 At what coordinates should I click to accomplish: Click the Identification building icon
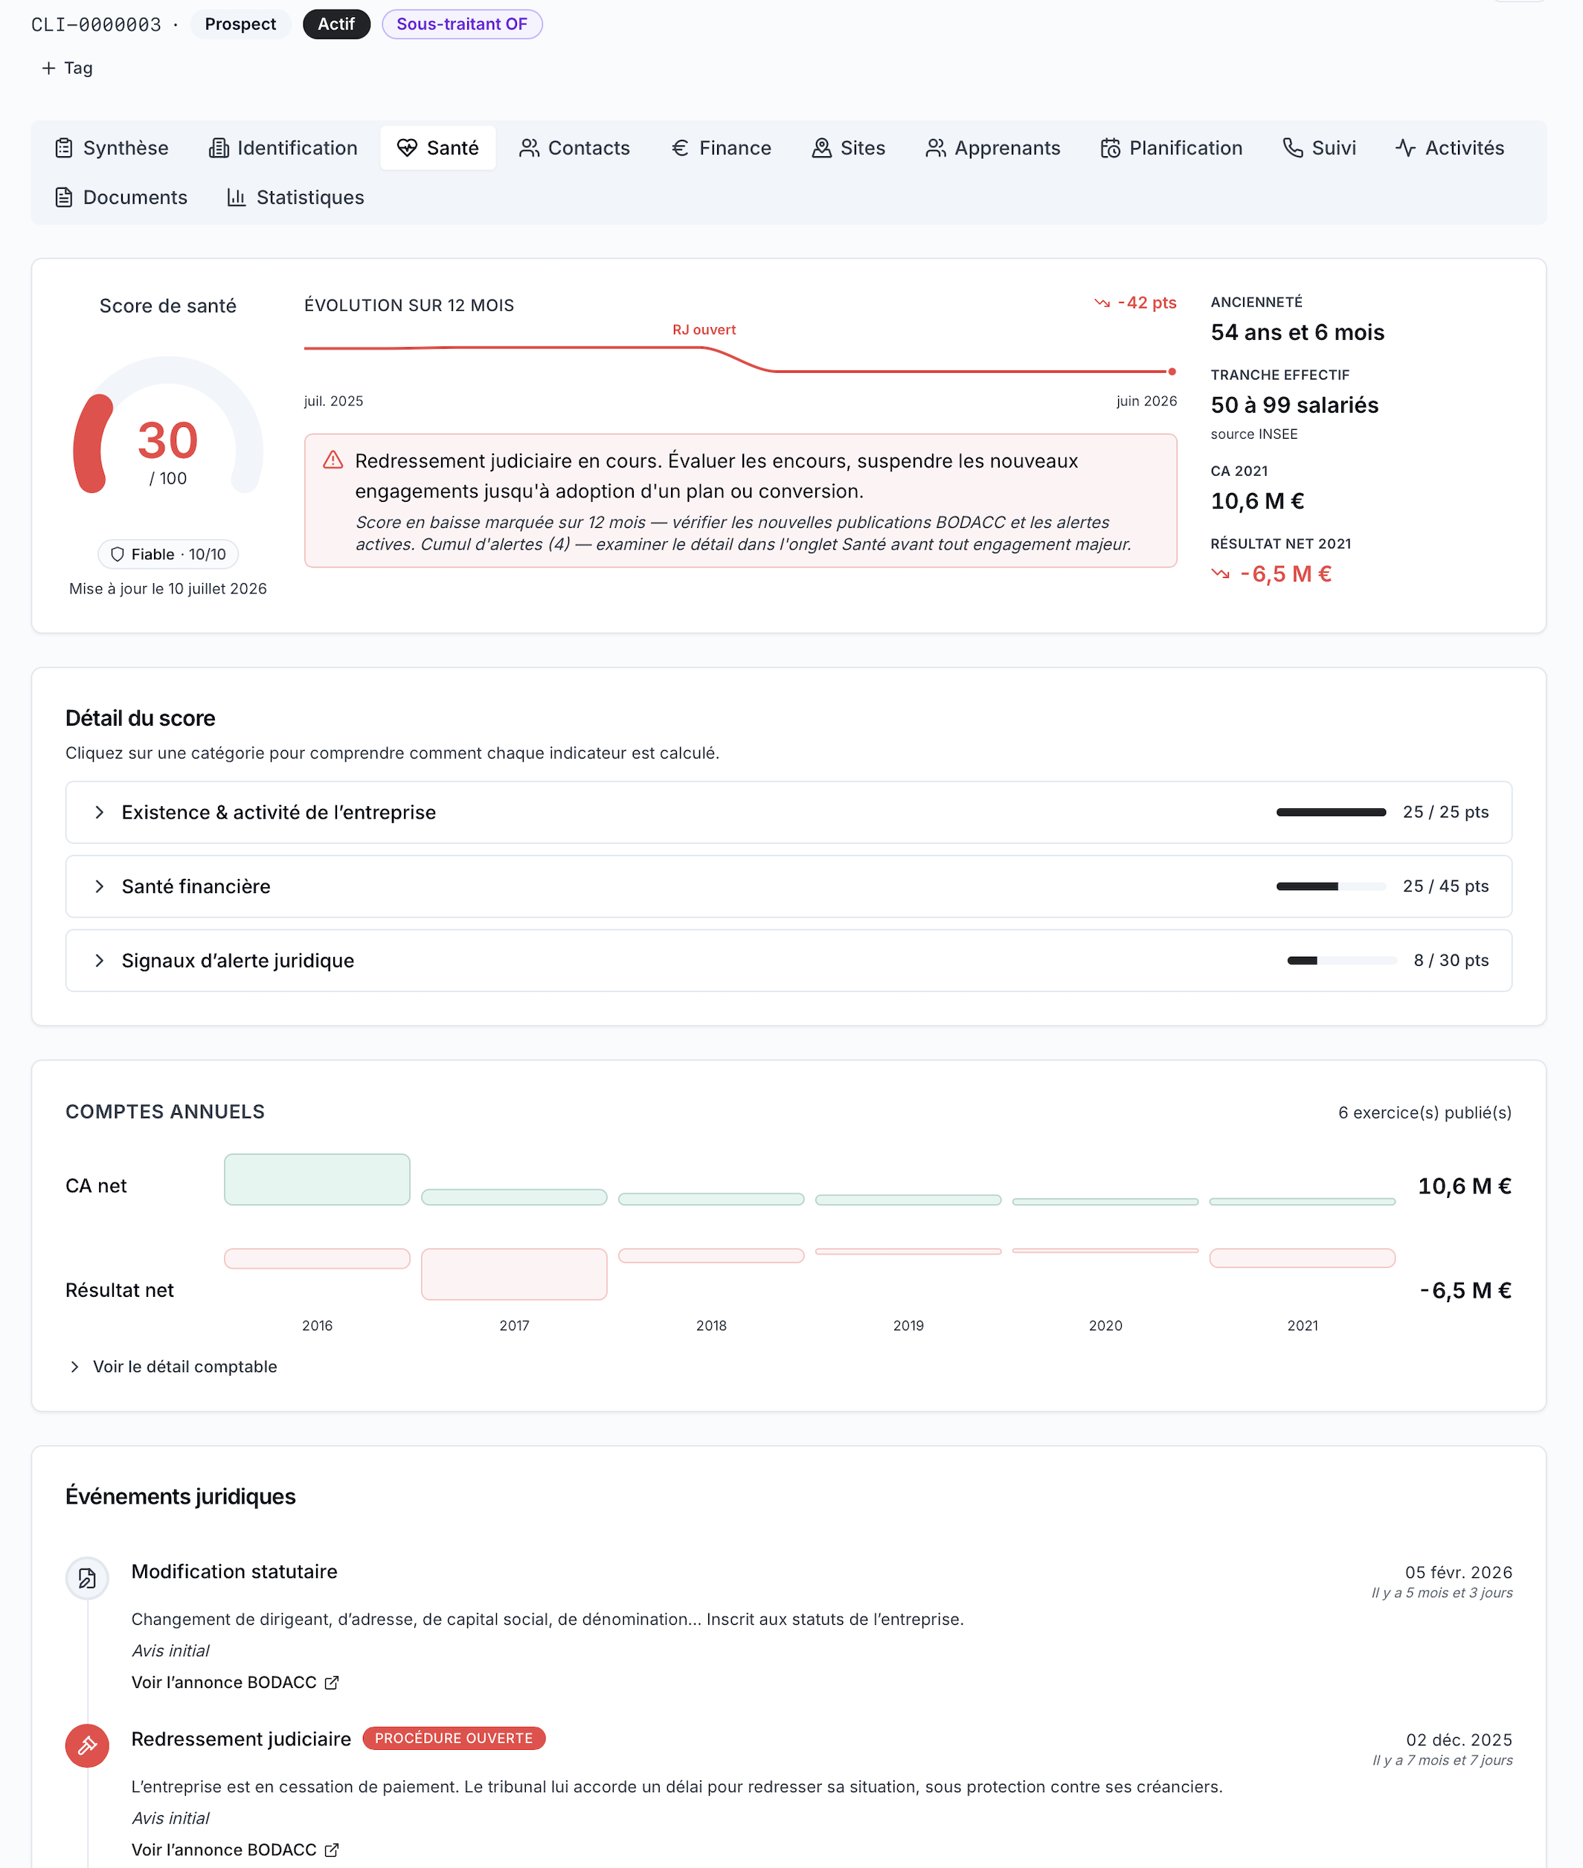pos(218,148)
